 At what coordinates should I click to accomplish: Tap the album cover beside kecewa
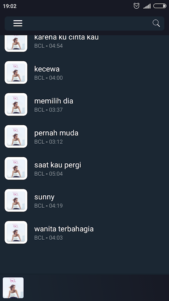tap(16, 72)
